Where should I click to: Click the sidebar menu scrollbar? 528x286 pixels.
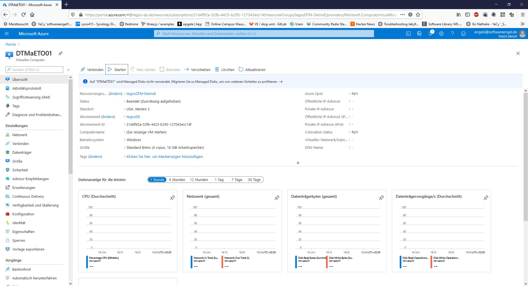[x=70, y=127]
